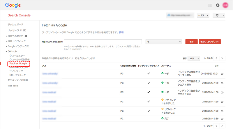Open the ヘルプ help dropdown
The height and width of the screenshot is (129, 233).
(203, 15)
